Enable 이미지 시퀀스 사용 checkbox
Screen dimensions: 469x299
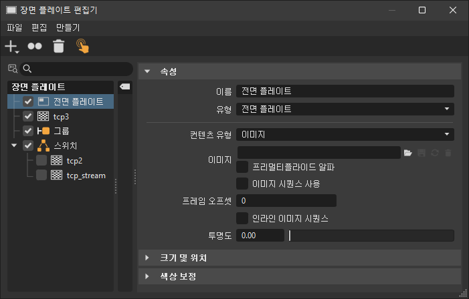(x=242, y=184)
